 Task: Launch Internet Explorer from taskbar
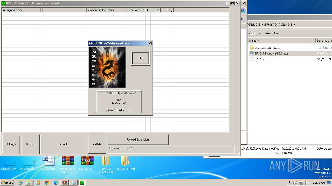(20, 183)
